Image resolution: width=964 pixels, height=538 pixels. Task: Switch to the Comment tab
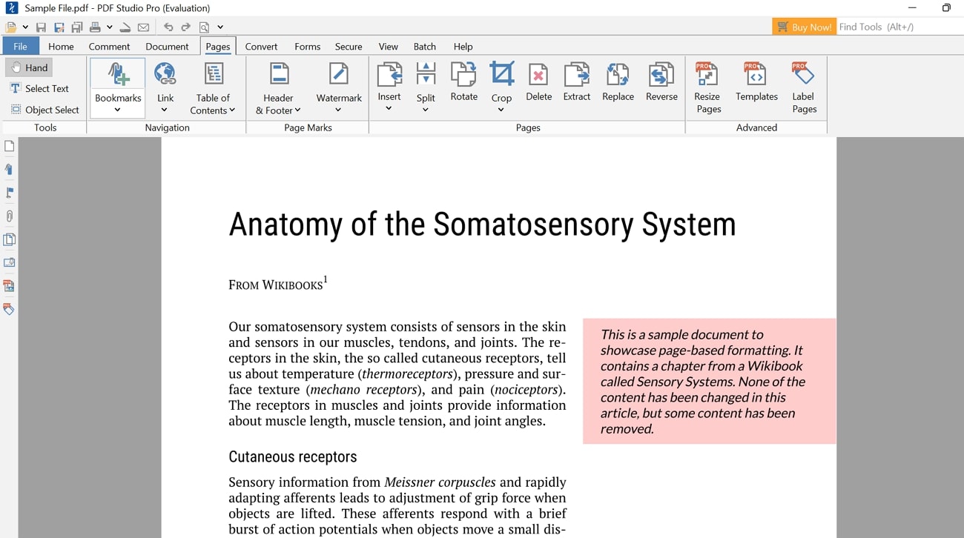(109, 46)
